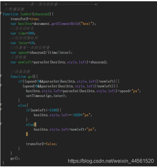Click the comment //动画函数
This screenshot has width=157, height=167.
coord(20,72)
